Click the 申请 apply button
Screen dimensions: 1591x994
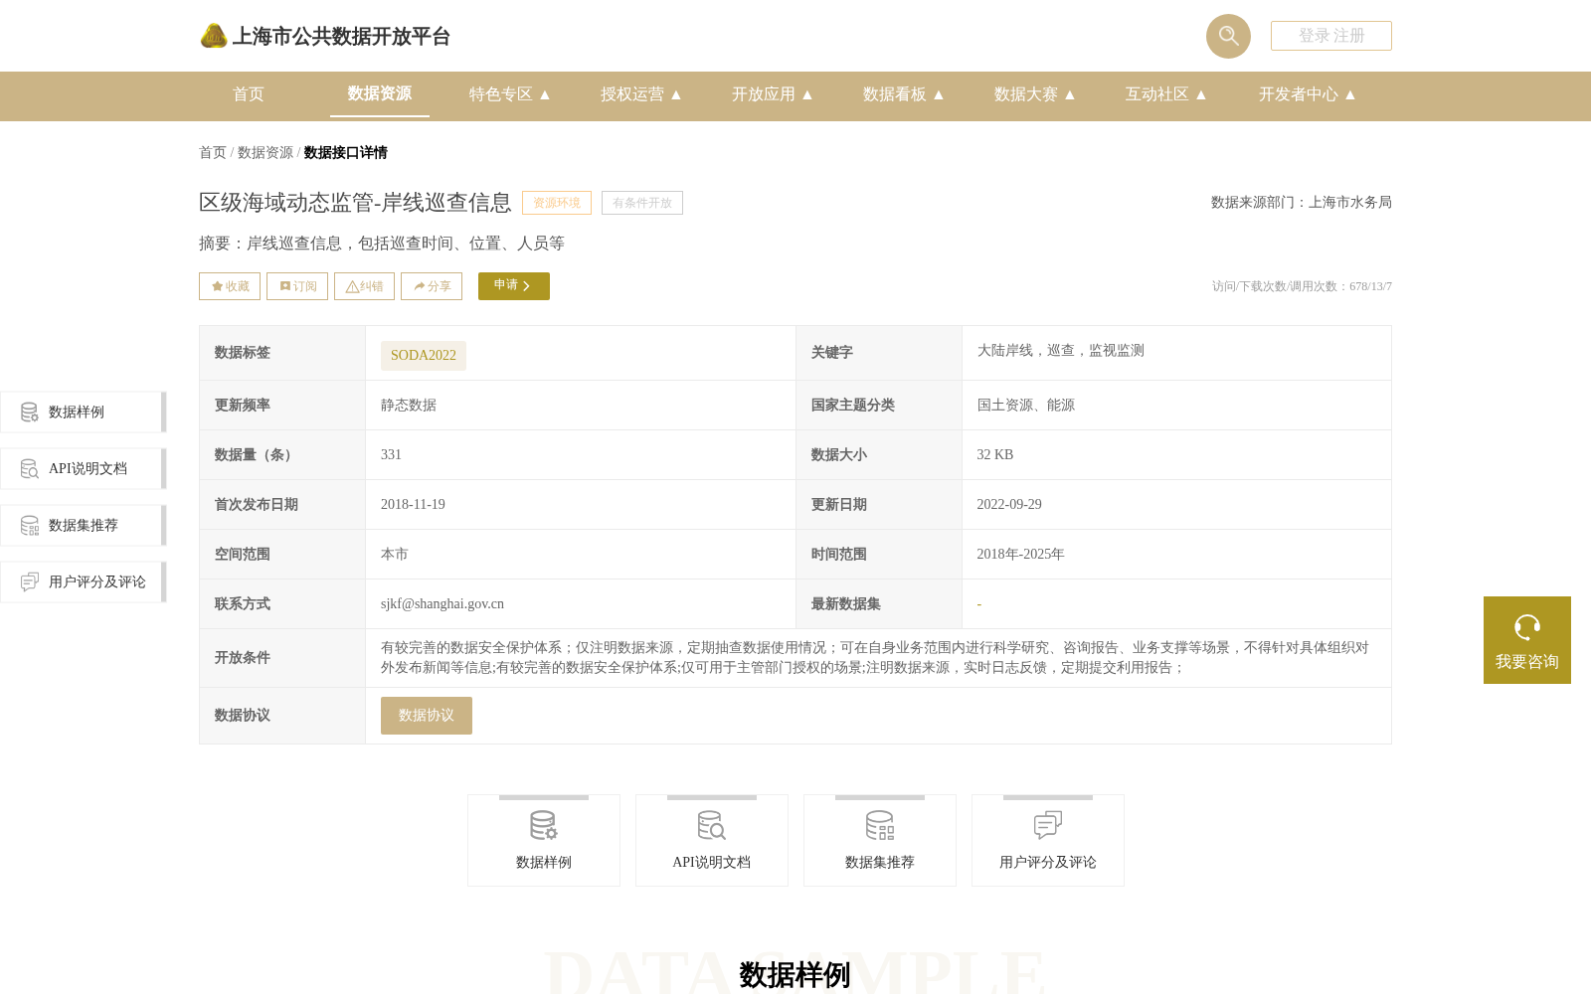[x=514, y=286]
